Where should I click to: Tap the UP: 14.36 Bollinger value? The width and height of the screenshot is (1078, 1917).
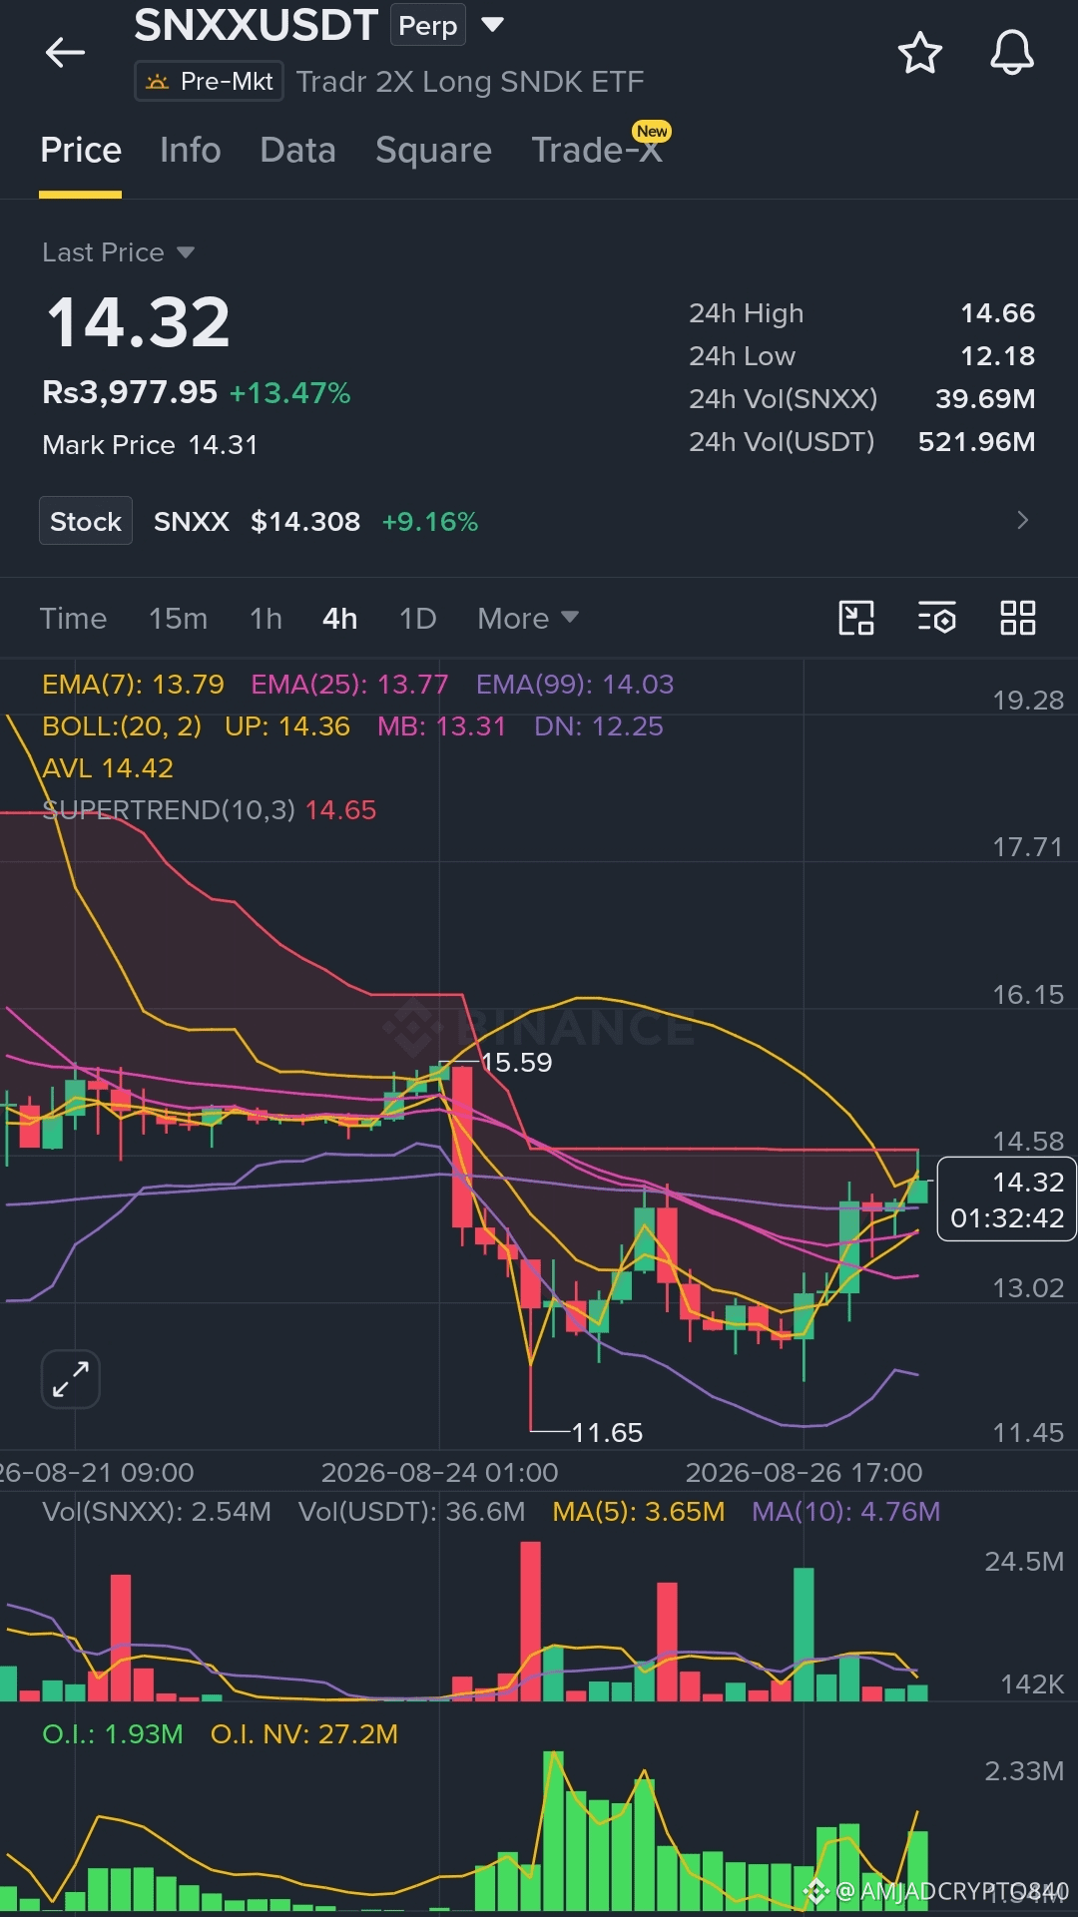tap(287, 726)
